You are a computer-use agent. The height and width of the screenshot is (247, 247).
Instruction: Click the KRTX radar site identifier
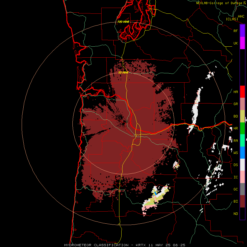pos(141,245)
